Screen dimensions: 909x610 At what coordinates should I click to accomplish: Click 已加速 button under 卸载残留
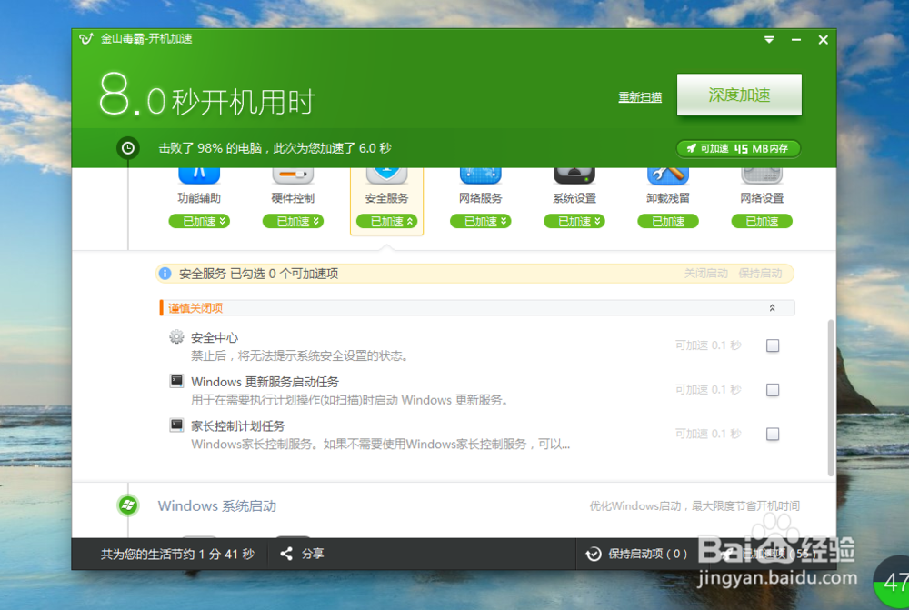pyautogui.click(x=668, y=221)
